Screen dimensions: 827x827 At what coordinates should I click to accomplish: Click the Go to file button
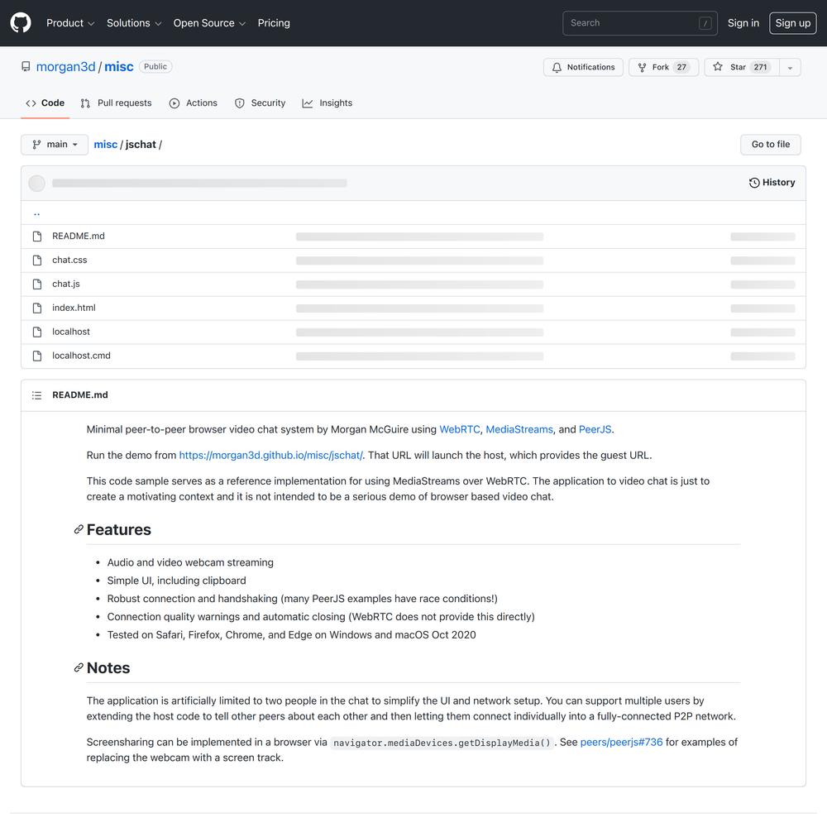coord(771,145)
